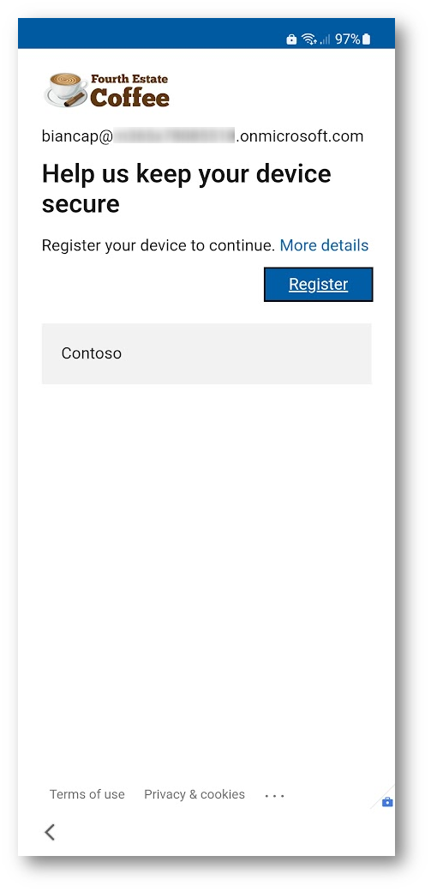The height and width of the screenshot is (892, 431).
Task: Click the large Coffee wordmark
Action: (x=129, y=97)
